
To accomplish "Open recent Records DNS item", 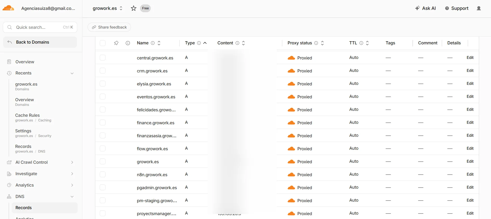I will click(x=30, y=149).
